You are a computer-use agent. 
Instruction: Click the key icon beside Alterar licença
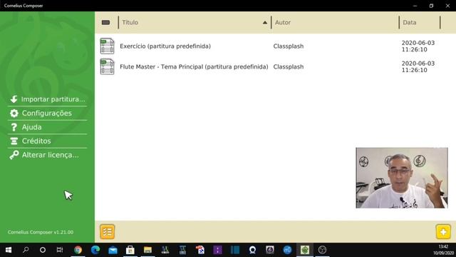coord(14,155)
